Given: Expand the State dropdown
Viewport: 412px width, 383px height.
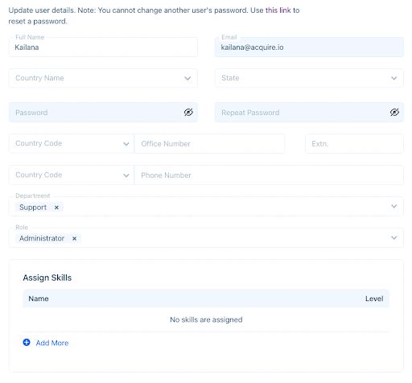Looking at the screenshot, I should click(x=309, y=78).
